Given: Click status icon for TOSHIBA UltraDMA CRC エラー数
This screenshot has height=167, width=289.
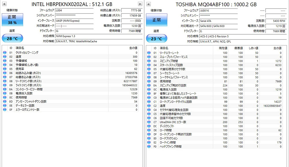Looking at the screenshot, I should pos(149,122).
